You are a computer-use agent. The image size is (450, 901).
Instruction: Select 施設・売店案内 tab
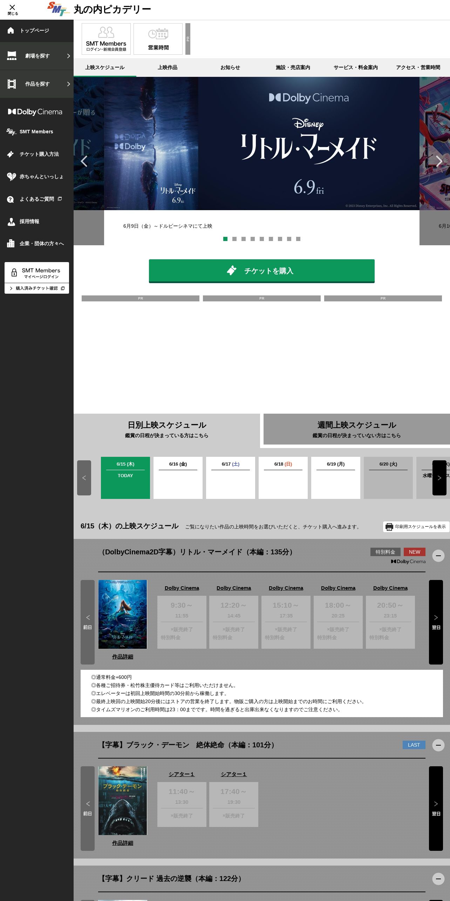click(293, 67)
